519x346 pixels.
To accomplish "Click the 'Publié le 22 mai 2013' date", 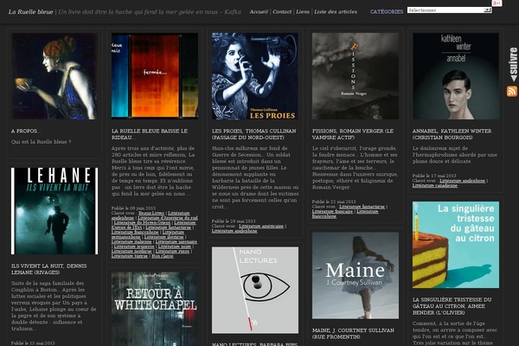I will point(334,202).
